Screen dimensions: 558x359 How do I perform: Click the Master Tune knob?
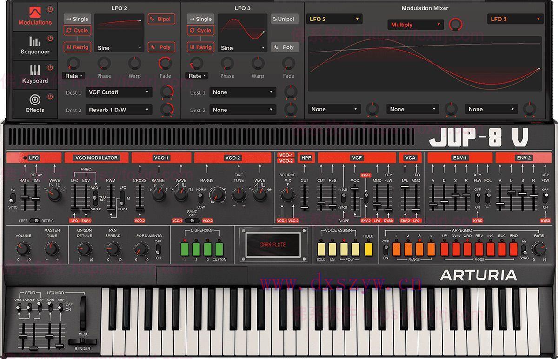click(52, 249)
